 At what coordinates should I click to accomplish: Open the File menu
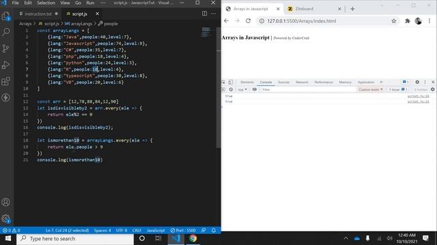[x=15, y=3]
